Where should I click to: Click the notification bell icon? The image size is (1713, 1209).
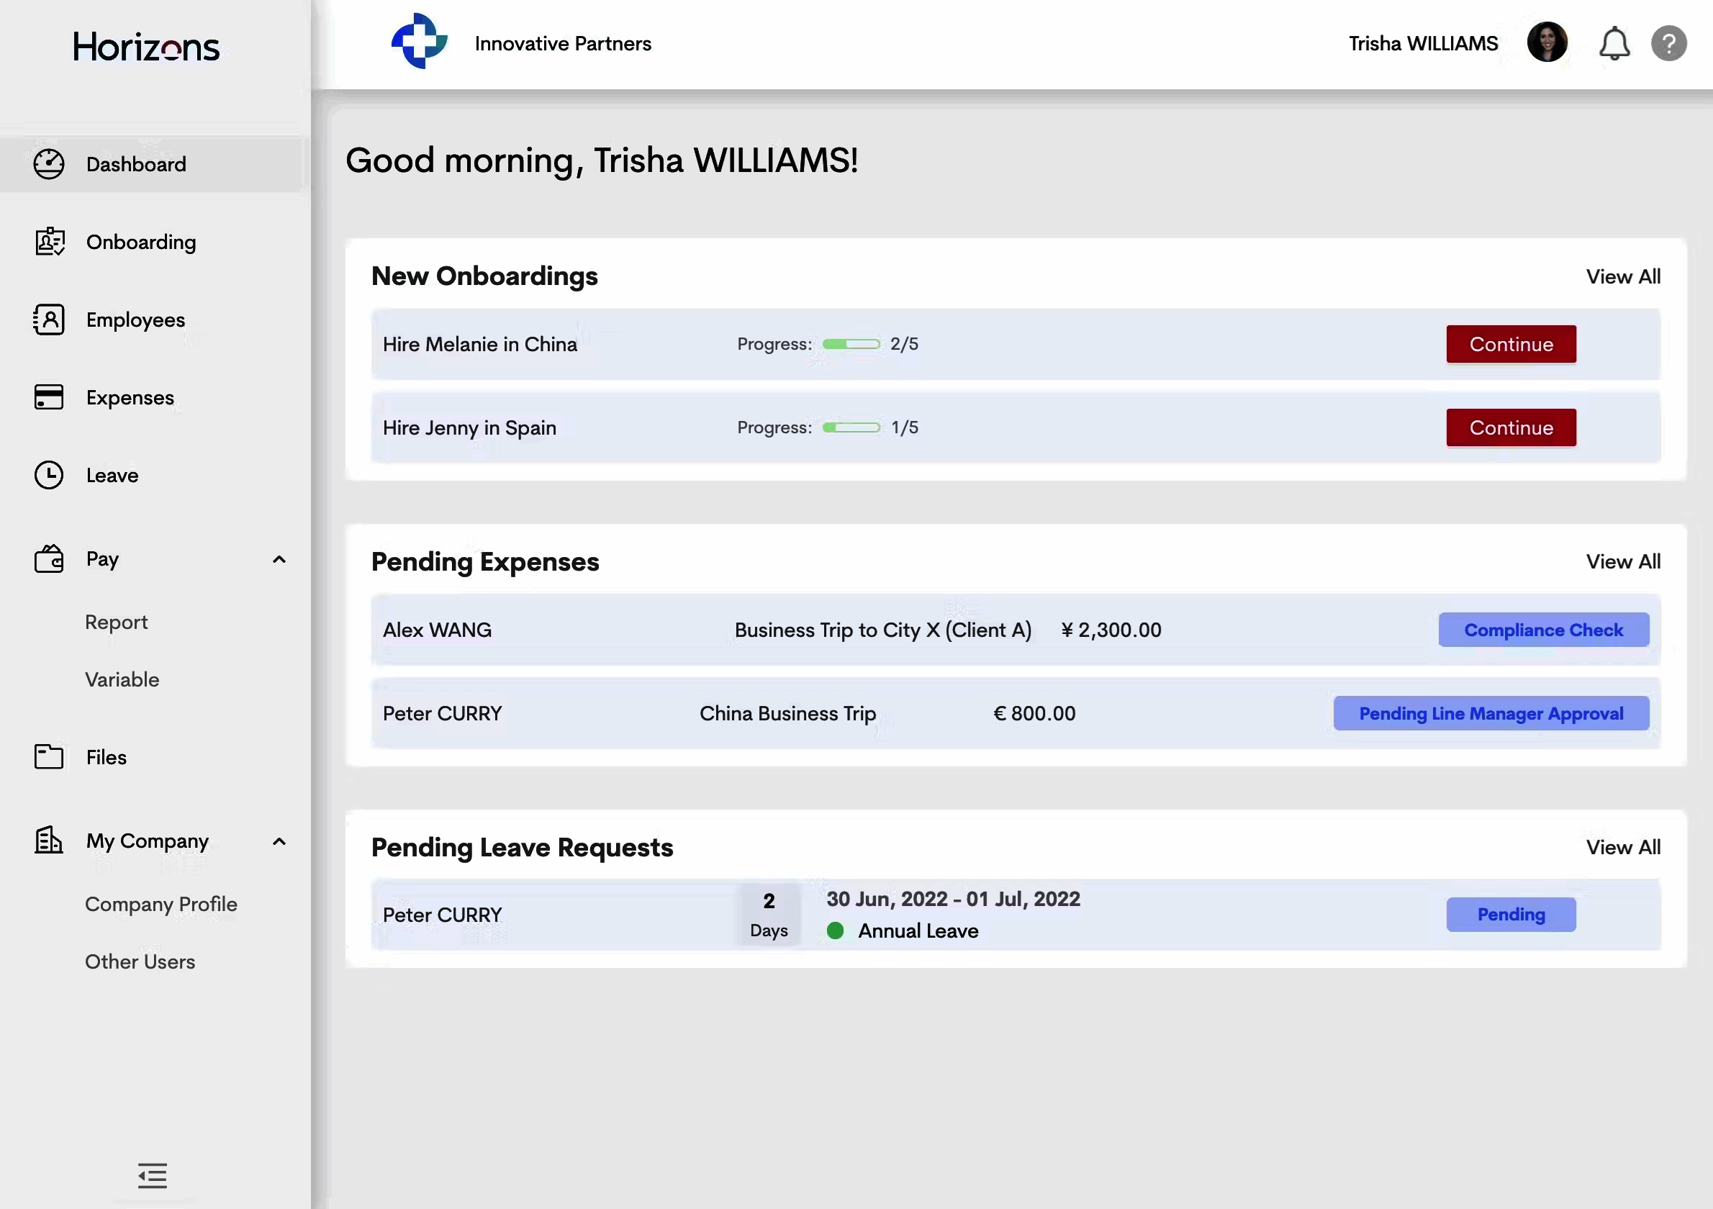[1614, 43]
